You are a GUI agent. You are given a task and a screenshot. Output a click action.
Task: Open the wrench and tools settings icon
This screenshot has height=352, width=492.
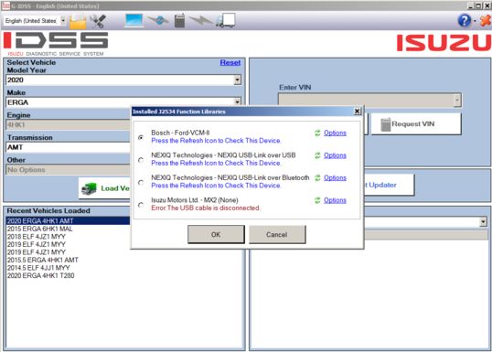(98, 21)
